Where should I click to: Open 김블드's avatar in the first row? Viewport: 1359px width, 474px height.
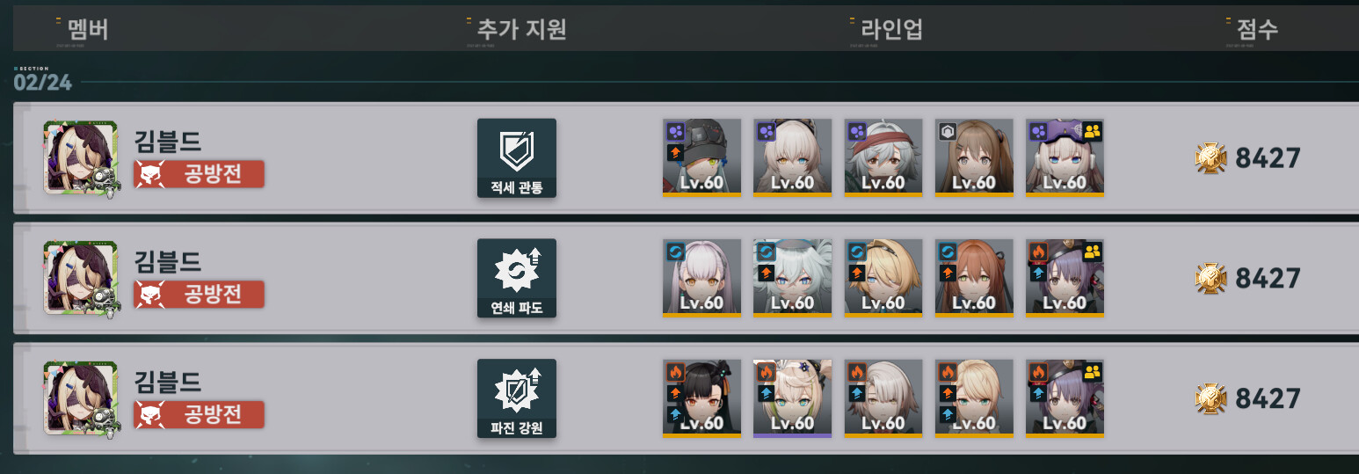[80, 158]
